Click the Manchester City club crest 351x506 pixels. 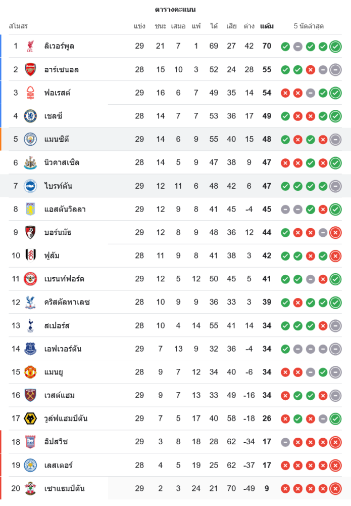pyautogui.click(x=31, y=140)
